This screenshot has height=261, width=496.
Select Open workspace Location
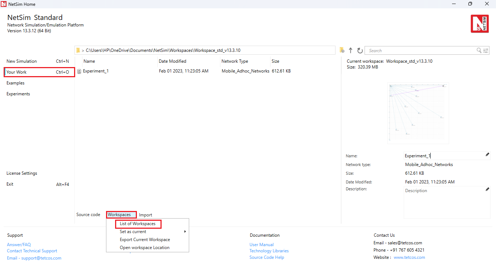(x=145, y=248)
